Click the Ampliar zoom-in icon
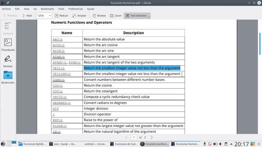The height and width of the screenshot is (147, 262). pos(74,16)
